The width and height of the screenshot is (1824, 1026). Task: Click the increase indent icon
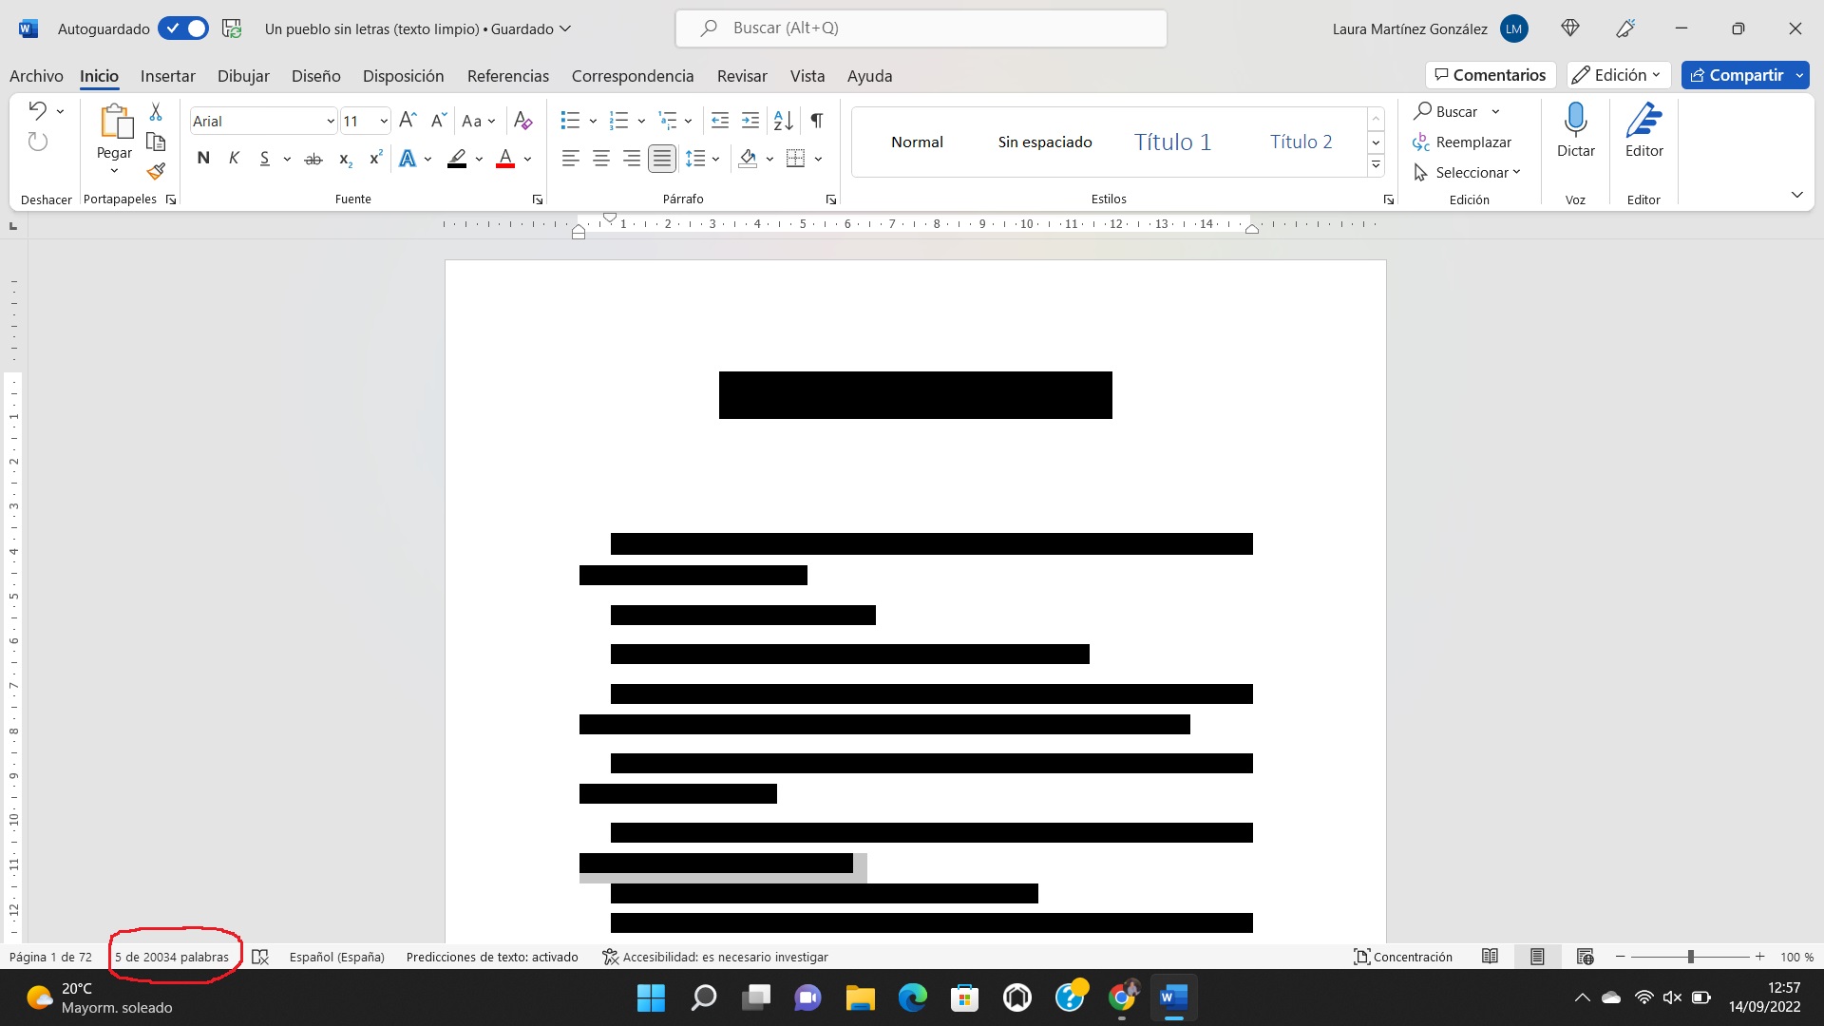click(750, 121)
